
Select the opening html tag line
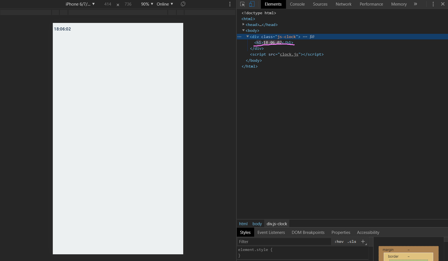point(248,19)
